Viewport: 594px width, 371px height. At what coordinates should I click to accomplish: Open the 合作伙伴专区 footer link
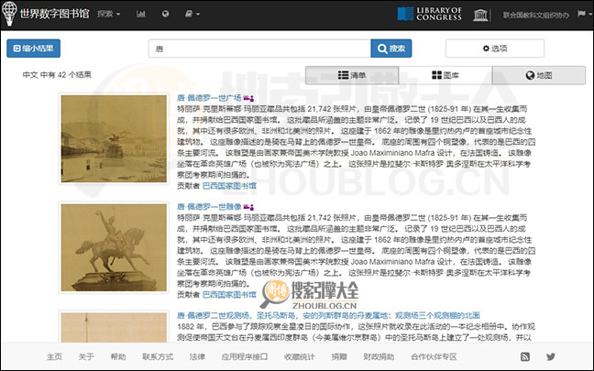click(434, 356)
